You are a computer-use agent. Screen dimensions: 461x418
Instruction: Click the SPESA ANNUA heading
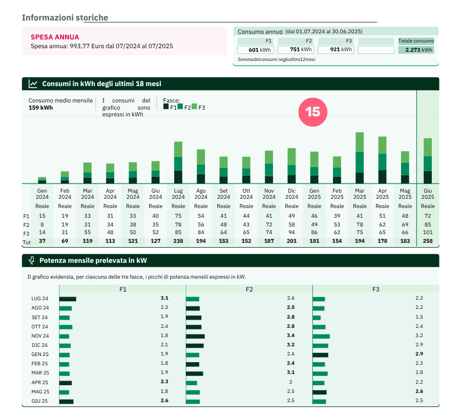coord(55,37)
